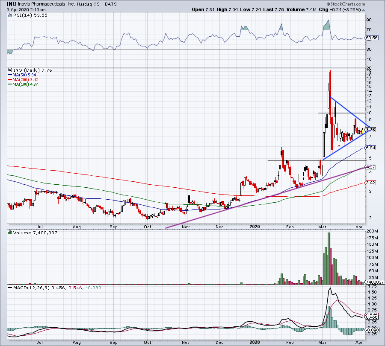This screenshot has width=385, height=346.
Task: Click the 3.42 MA(200) price tag
Action: [x=370, y=183]
